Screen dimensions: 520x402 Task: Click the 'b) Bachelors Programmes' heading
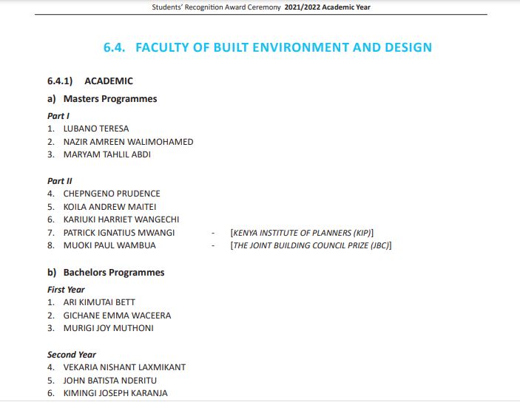[x=106, y=273]
